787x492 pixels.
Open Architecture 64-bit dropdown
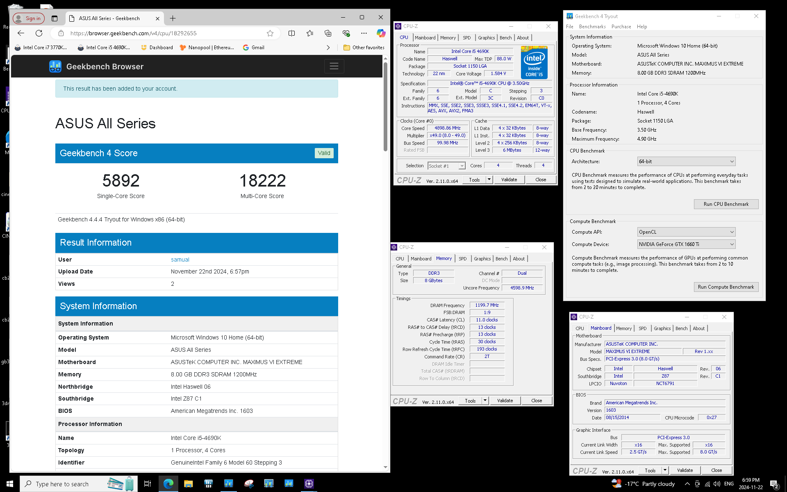pyautogui.click(x=686, y=162)
